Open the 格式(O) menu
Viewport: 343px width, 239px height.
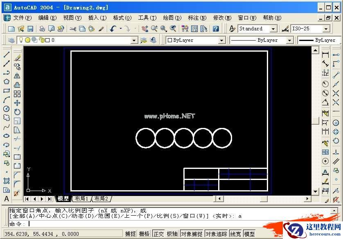tap(122, 18)
